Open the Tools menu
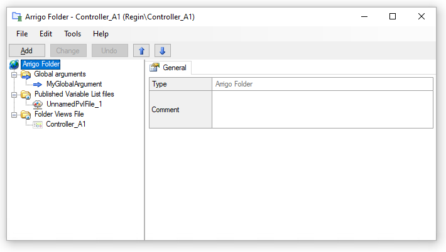Viewport: 446px width, 252px height. [72, 34]
